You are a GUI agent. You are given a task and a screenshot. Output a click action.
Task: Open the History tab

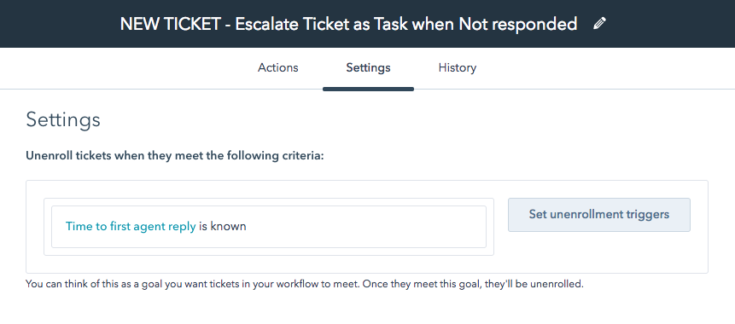coord(457,68)
